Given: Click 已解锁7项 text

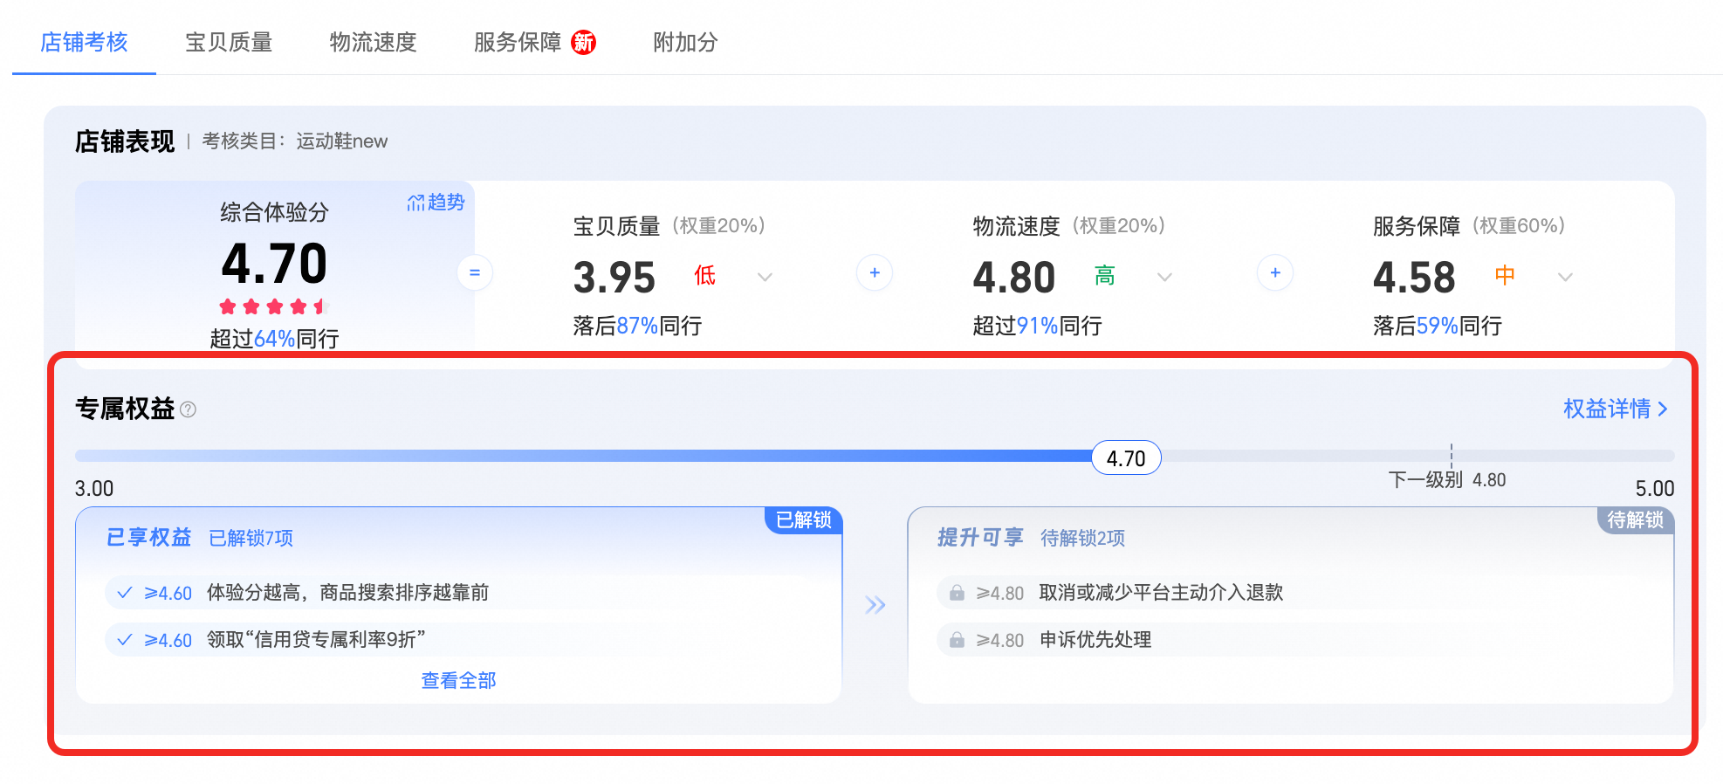Looking at the screenshot, I should point(251,538).
